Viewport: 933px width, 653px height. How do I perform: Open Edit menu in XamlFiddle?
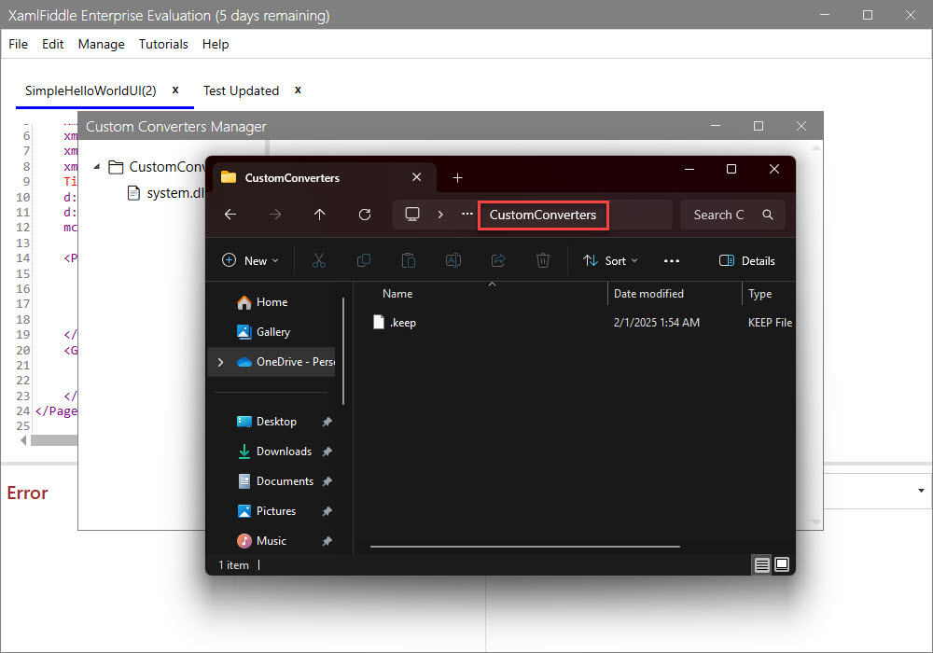pyautogui.click(x=52, y=44)
